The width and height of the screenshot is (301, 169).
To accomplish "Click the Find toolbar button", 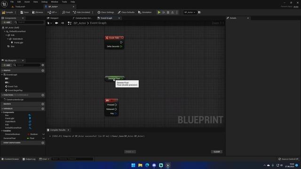I will coord(66,12).
